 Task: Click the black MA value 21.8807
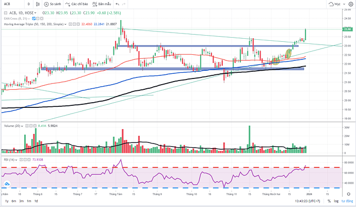(111, 24)
